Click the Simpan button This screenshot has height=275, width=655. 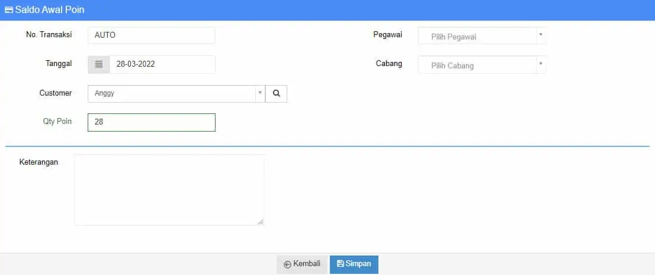(354, 264)
